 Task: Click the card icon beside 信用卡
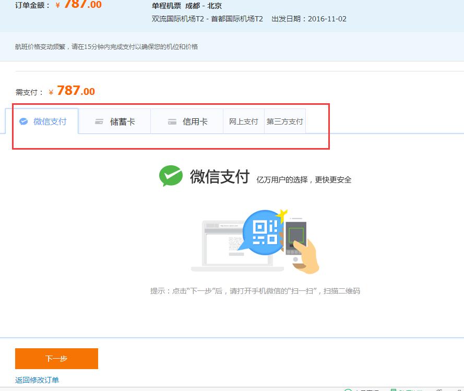click(172, 122)
